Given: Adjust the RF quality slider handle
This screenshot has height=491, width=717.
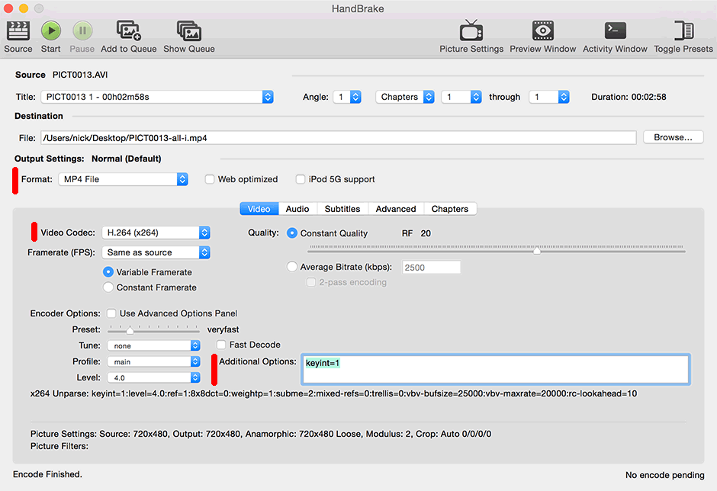Looking at the screenshot, I should pyautogui.click(x=537, y=251).
